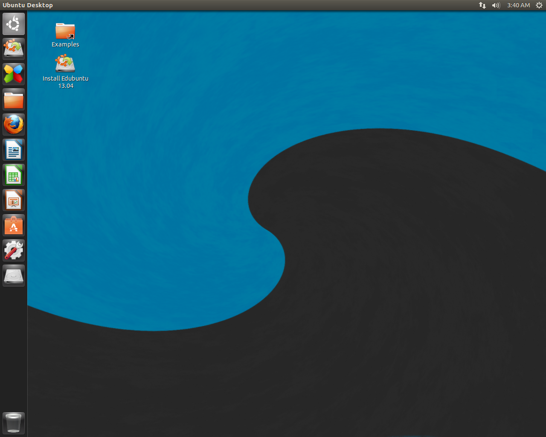Image resolution: width=546 pixels, height=437 pixels.
Task: Launch the Install Edubuntu launcher icon
Action: (14, 49)
